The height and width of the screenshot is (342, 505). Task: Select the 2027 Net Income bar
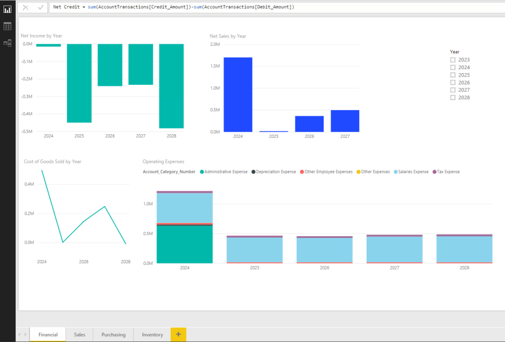point(141,65)
